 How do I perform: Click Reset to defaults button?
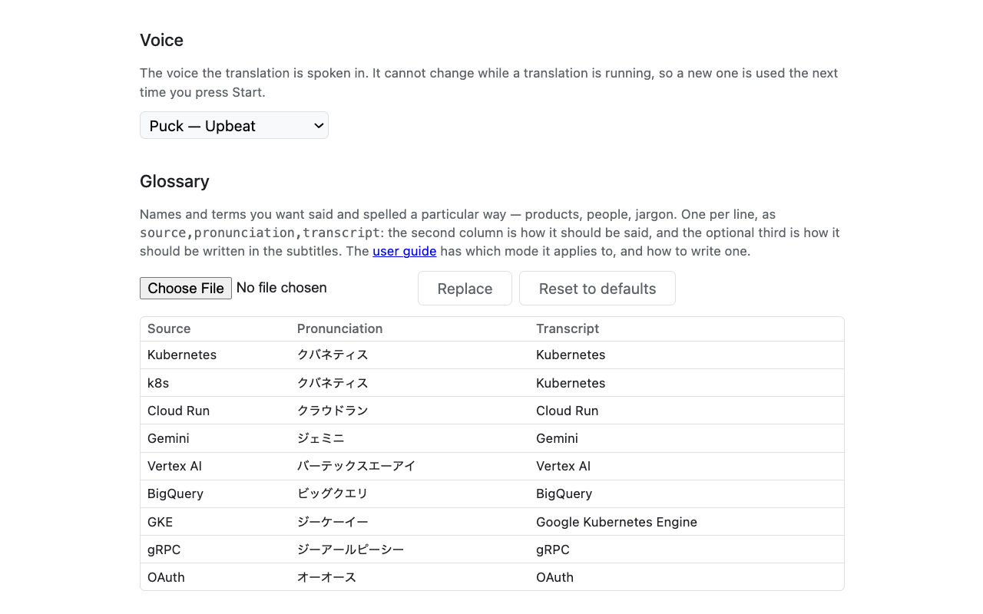click(x=597, y=289)
